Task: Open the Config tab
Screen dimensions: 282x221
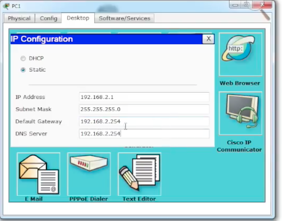Action: (x=48, y=19)
